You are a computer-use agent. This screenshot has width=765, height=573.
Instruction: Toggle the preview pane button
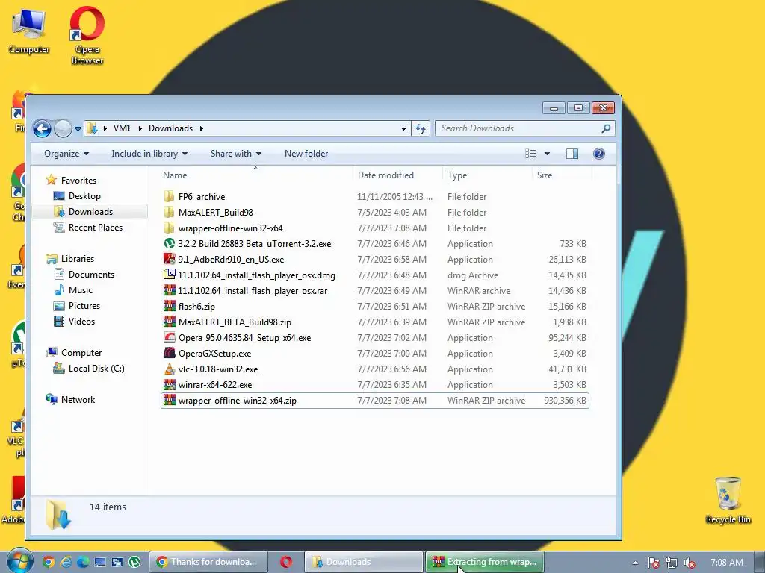572,154
